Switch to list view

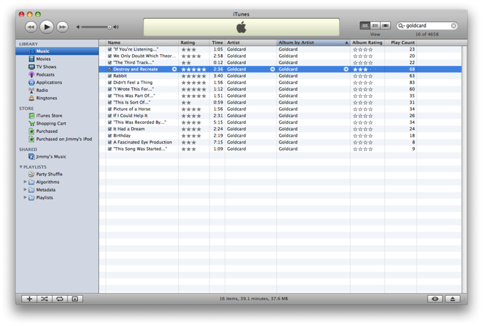[365, 25]
